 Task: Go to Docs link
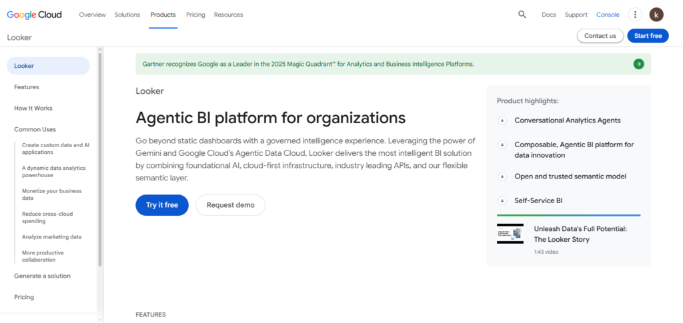click(549, 15)
